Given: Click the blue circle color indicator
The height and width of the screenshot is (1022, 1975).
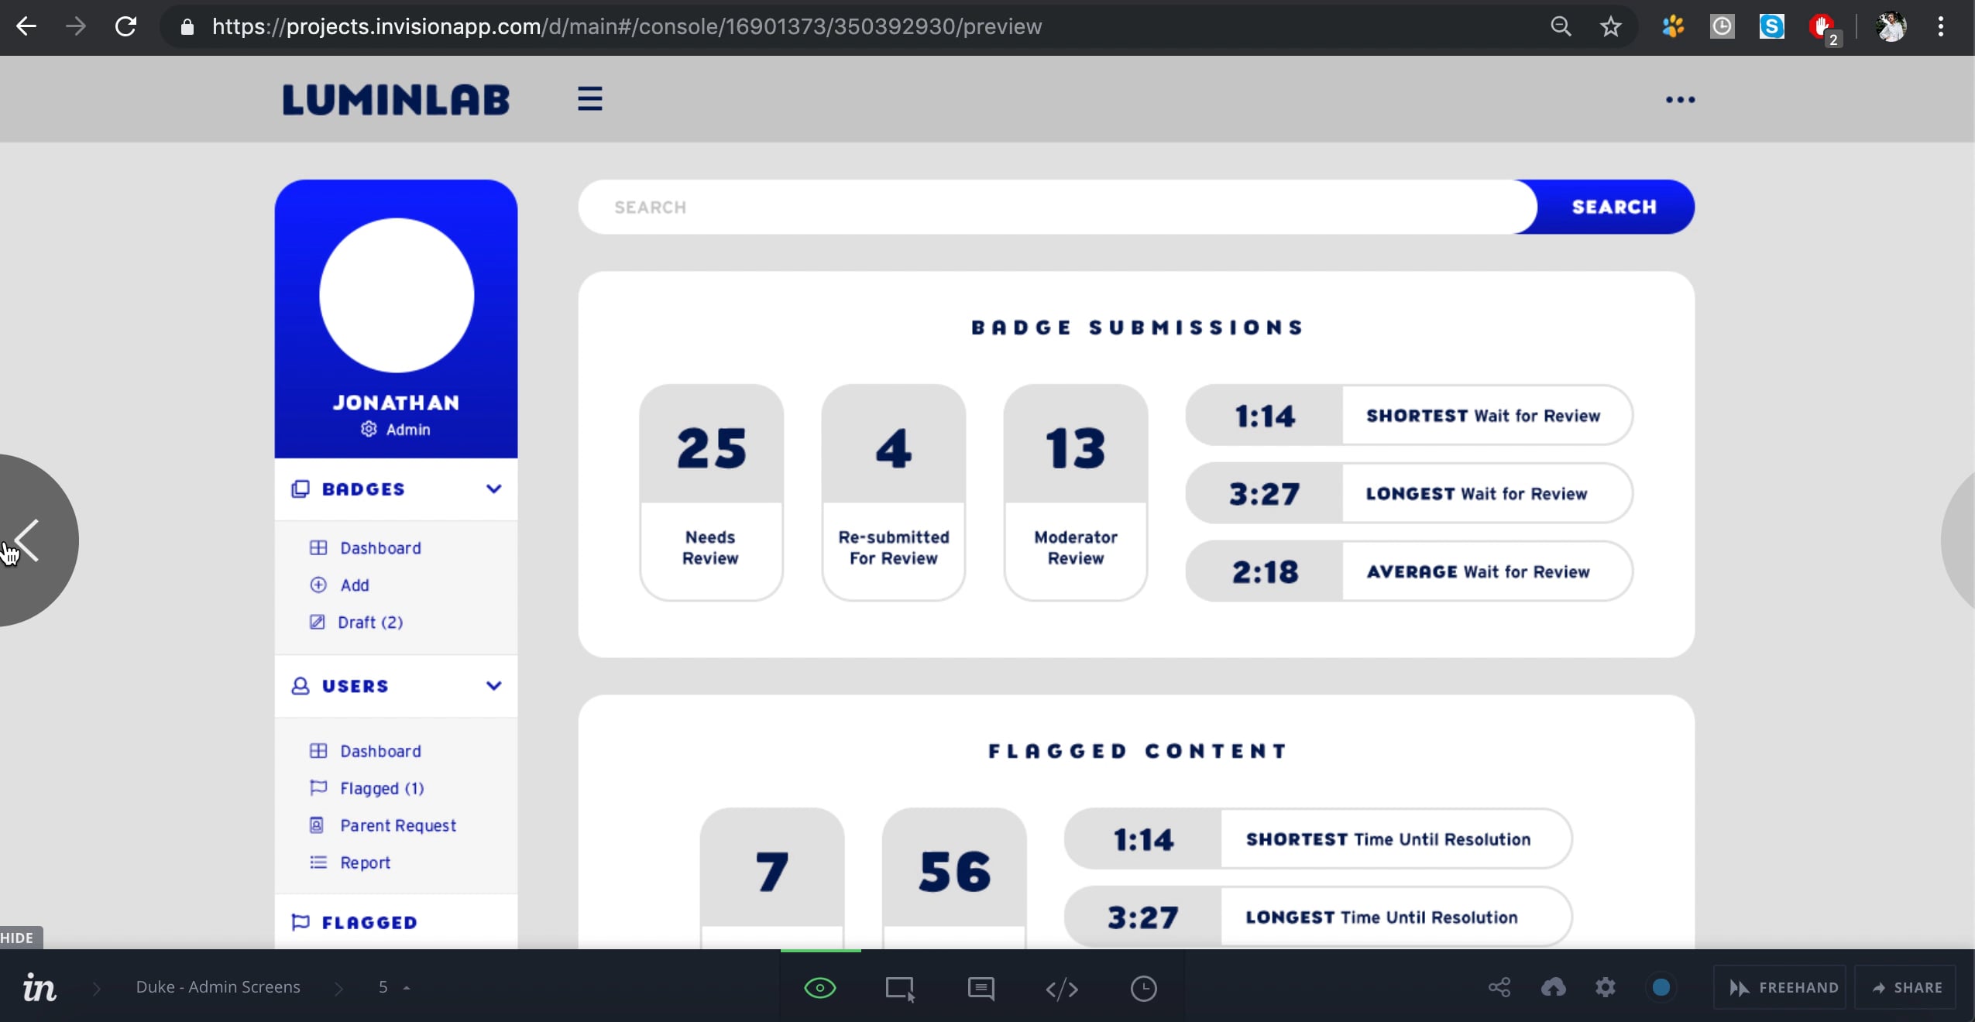Looking at the screenshot, I should (1661, 987).
